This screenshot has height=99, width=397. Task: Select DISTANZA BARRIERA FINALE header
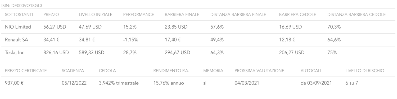click(x=238, y=15)
